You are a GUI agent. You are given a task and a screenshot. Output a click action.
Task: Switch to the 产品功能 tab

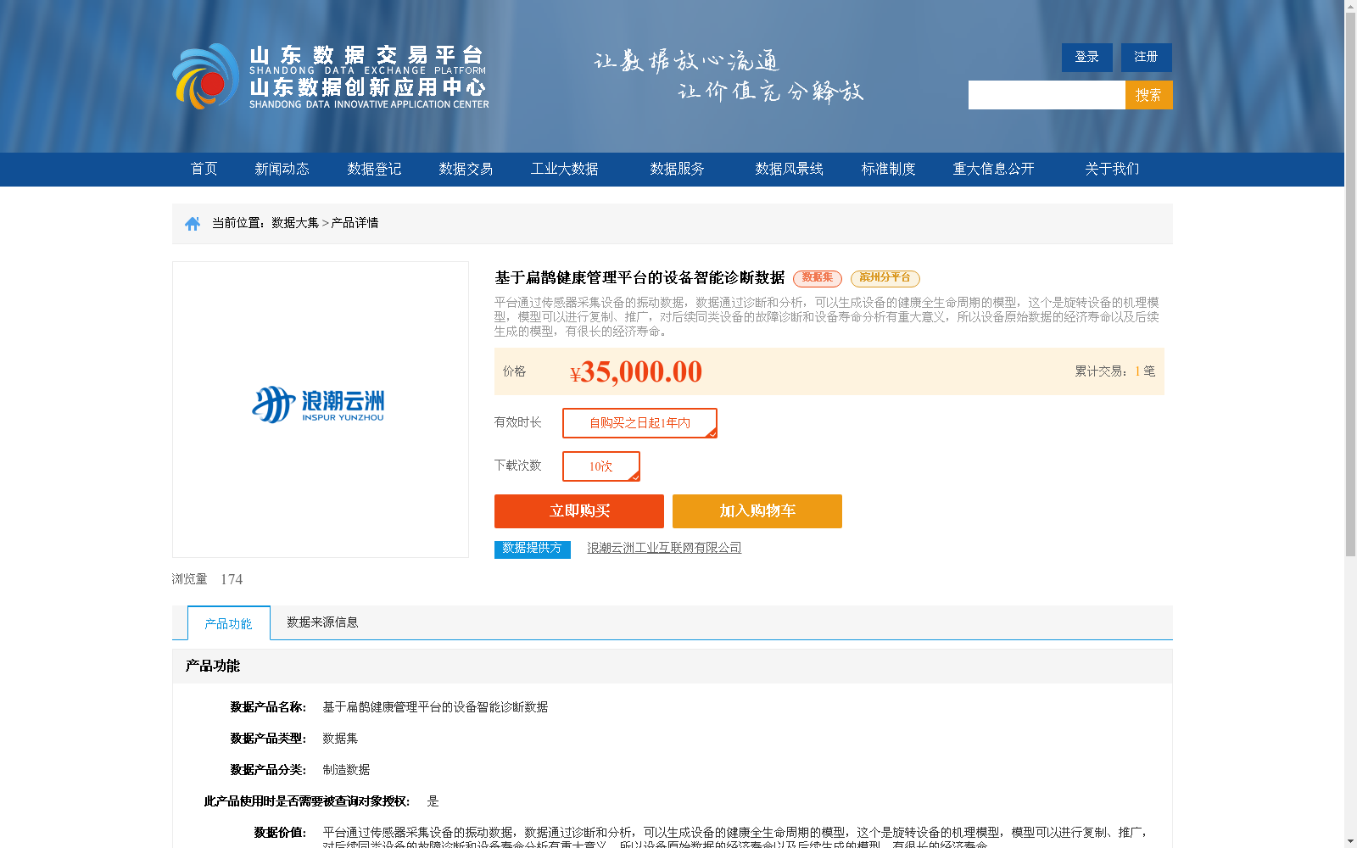229,623
